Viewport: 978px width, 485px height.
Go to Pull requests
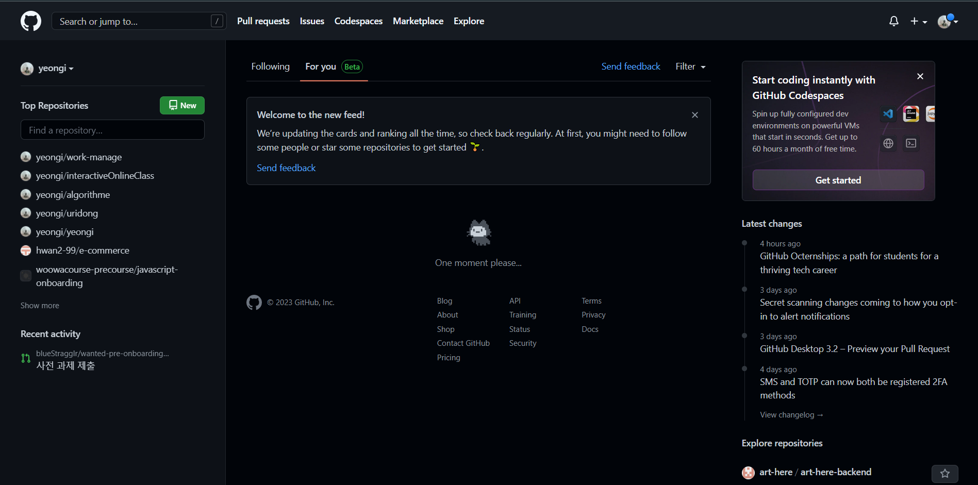tap(263, 21)
